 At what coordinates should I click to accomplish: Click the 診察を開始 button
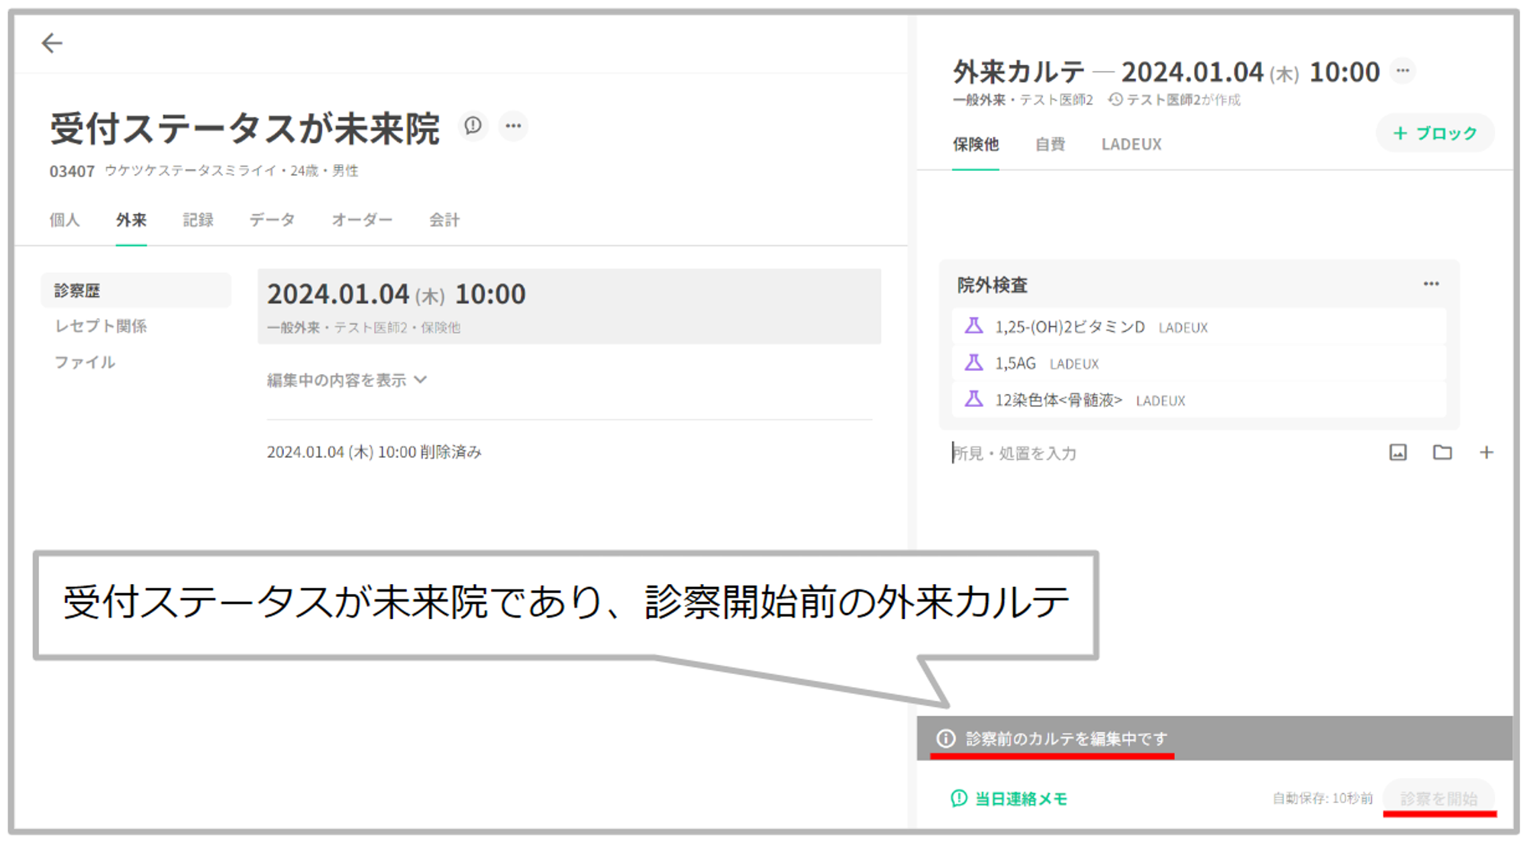pos(1438,798)
